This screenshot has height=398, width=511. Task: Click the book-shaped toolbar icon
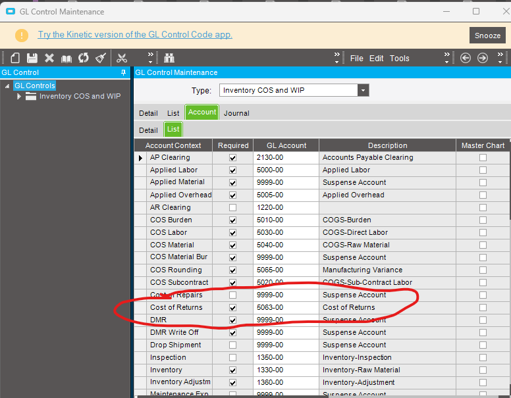[67, 59]
